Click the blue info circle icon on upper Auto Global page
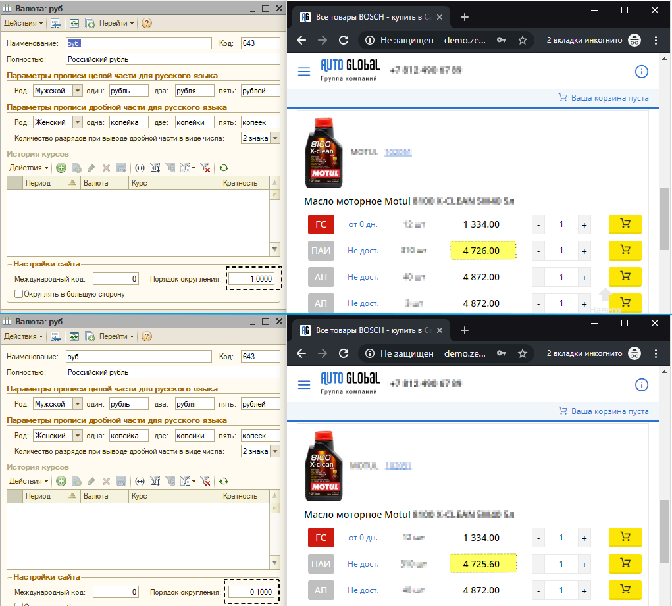This screenshot has width=672, height=606. (642, 72)
